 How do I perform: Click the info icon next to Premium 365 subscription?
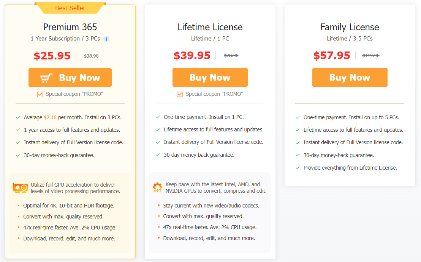pos(106,39)
